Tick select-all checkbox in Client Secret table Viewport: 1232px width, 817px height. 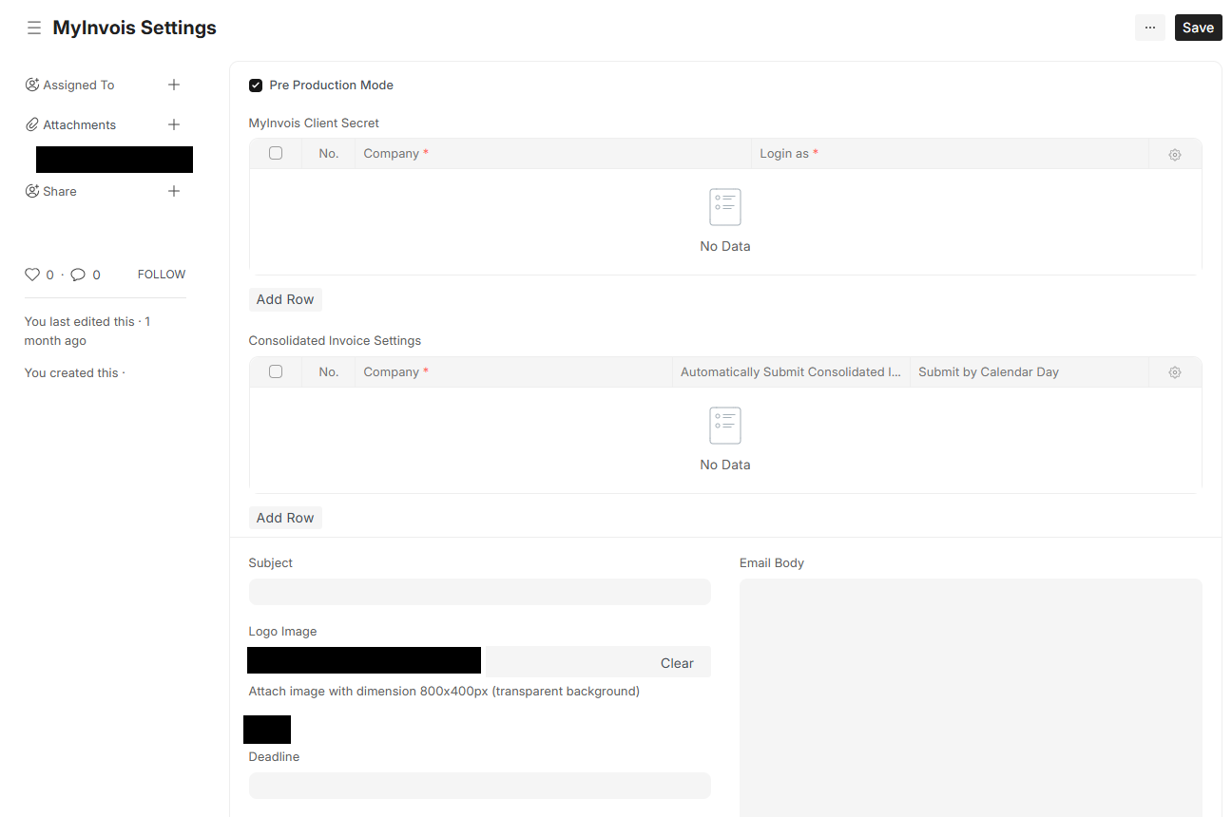click(x=276, y=153)
